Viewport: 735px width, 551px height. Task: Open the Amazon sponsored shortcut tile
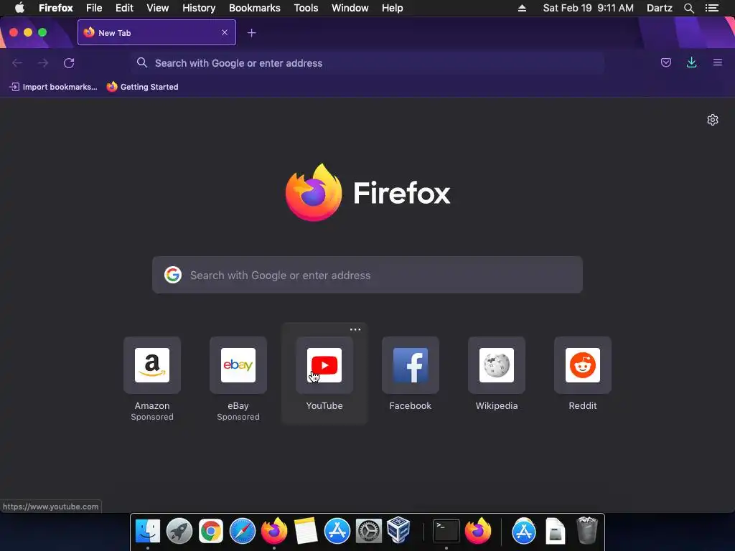pos(152,365)
